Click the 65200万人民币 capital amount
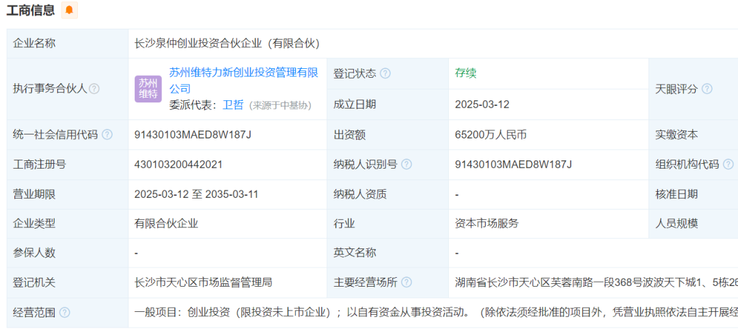The image size is (738, 329). [491, 134]
